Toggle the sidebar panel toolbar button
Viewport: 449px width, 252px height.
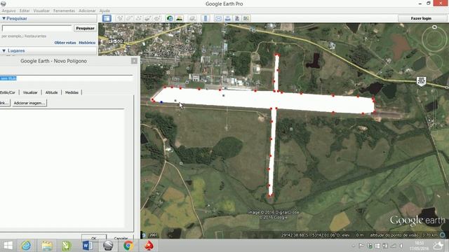(x=107, y=18)
